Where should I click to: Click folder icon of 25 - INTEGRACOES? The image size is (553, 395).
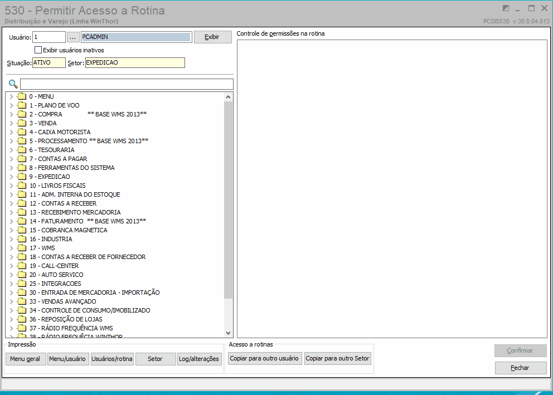click(22, 284)
